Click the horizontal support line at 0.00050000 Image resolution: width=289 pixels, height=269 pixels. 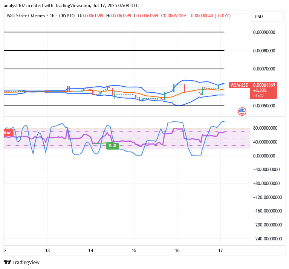point(114,106)
